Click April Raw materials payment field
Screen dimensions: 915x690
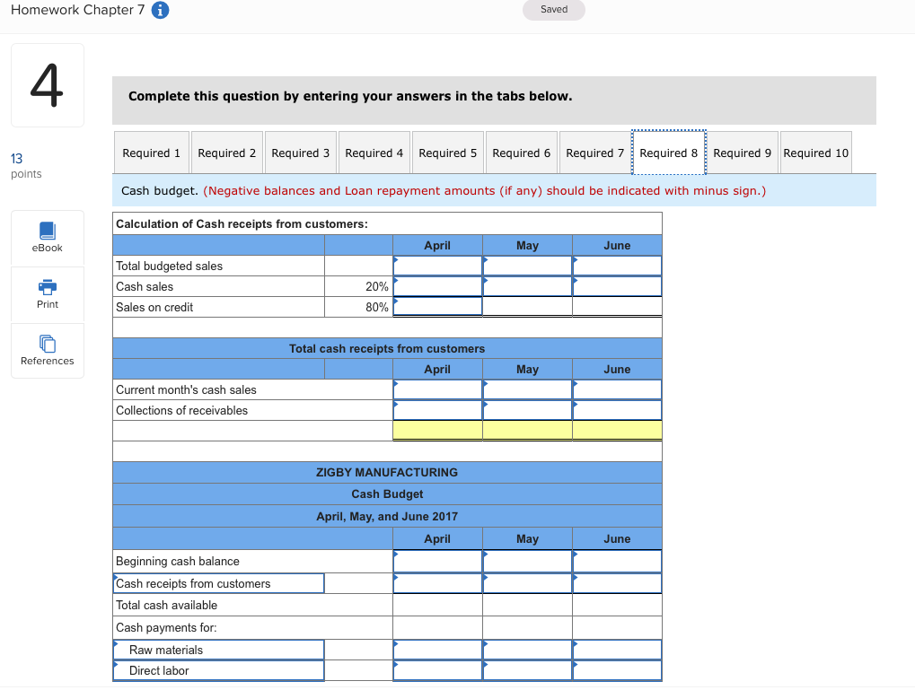pyautogui.click(x=437, y=650)
